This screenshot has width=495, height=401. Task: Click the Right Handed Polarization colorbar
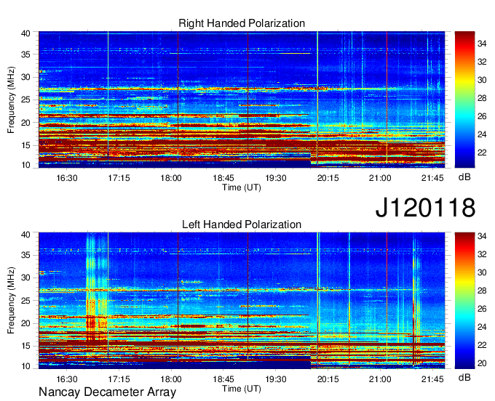[x=464, y=100]
